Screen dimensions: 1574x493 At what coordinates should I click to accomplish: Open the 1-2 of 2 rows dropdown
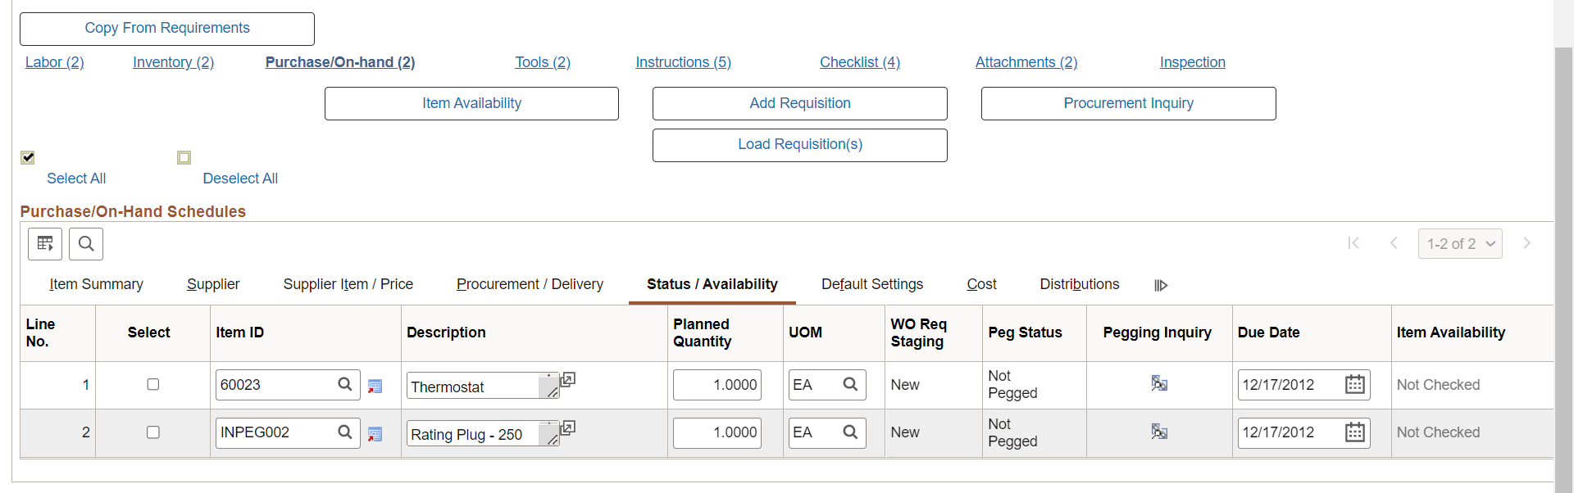(1459, 244)
